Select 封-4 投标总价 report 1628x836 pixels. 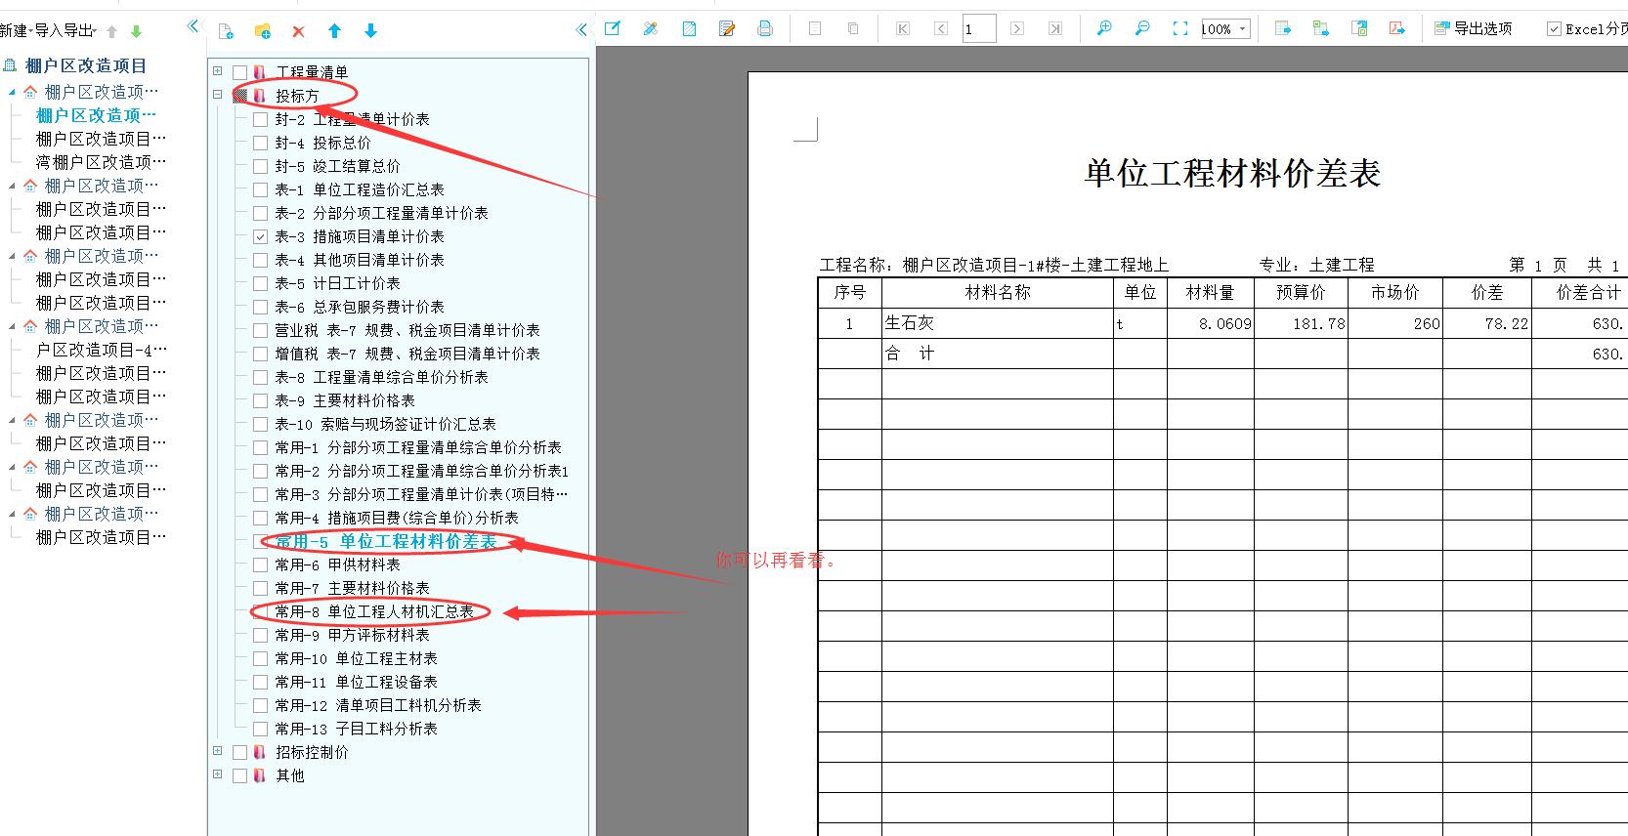pos(323,143)
